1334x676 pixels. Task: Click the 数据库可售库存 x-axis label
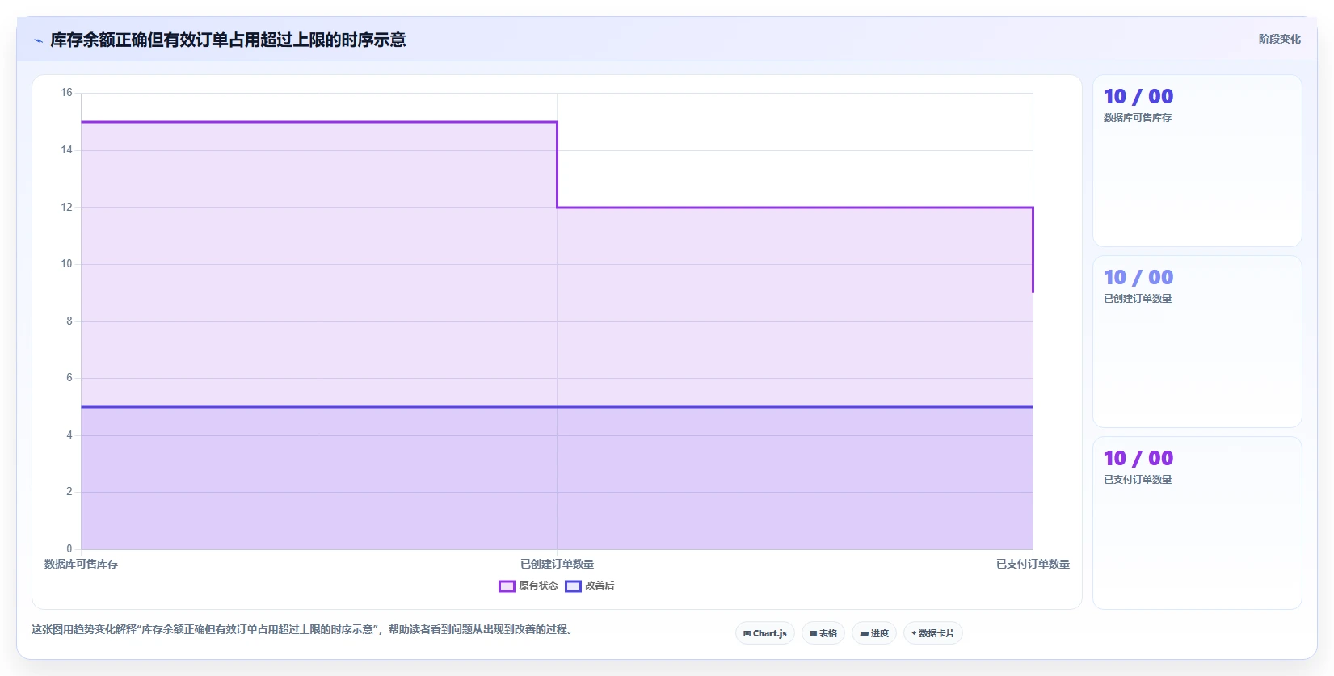pyautogui.click(x=81, y=564)
